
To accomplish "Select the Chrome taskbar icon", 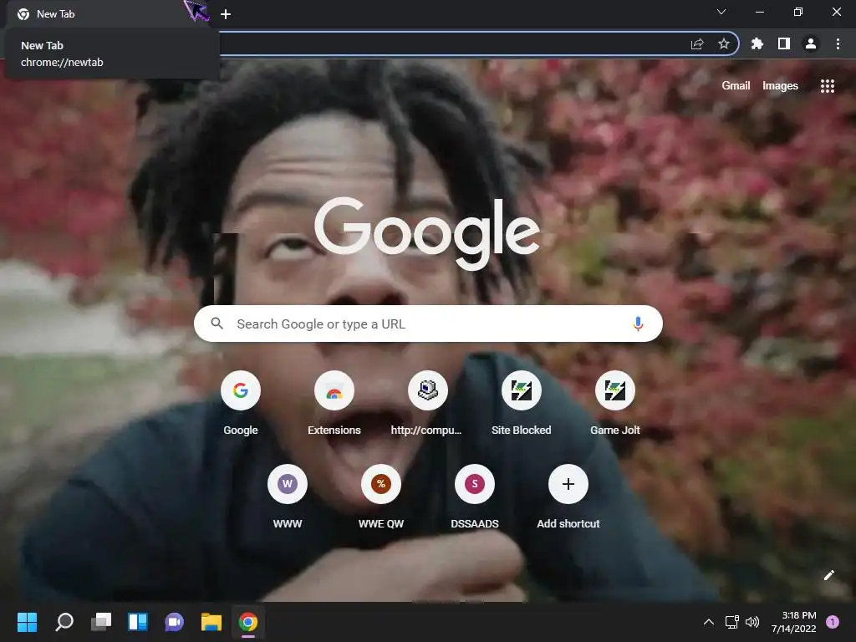I will tap(247, 622).
